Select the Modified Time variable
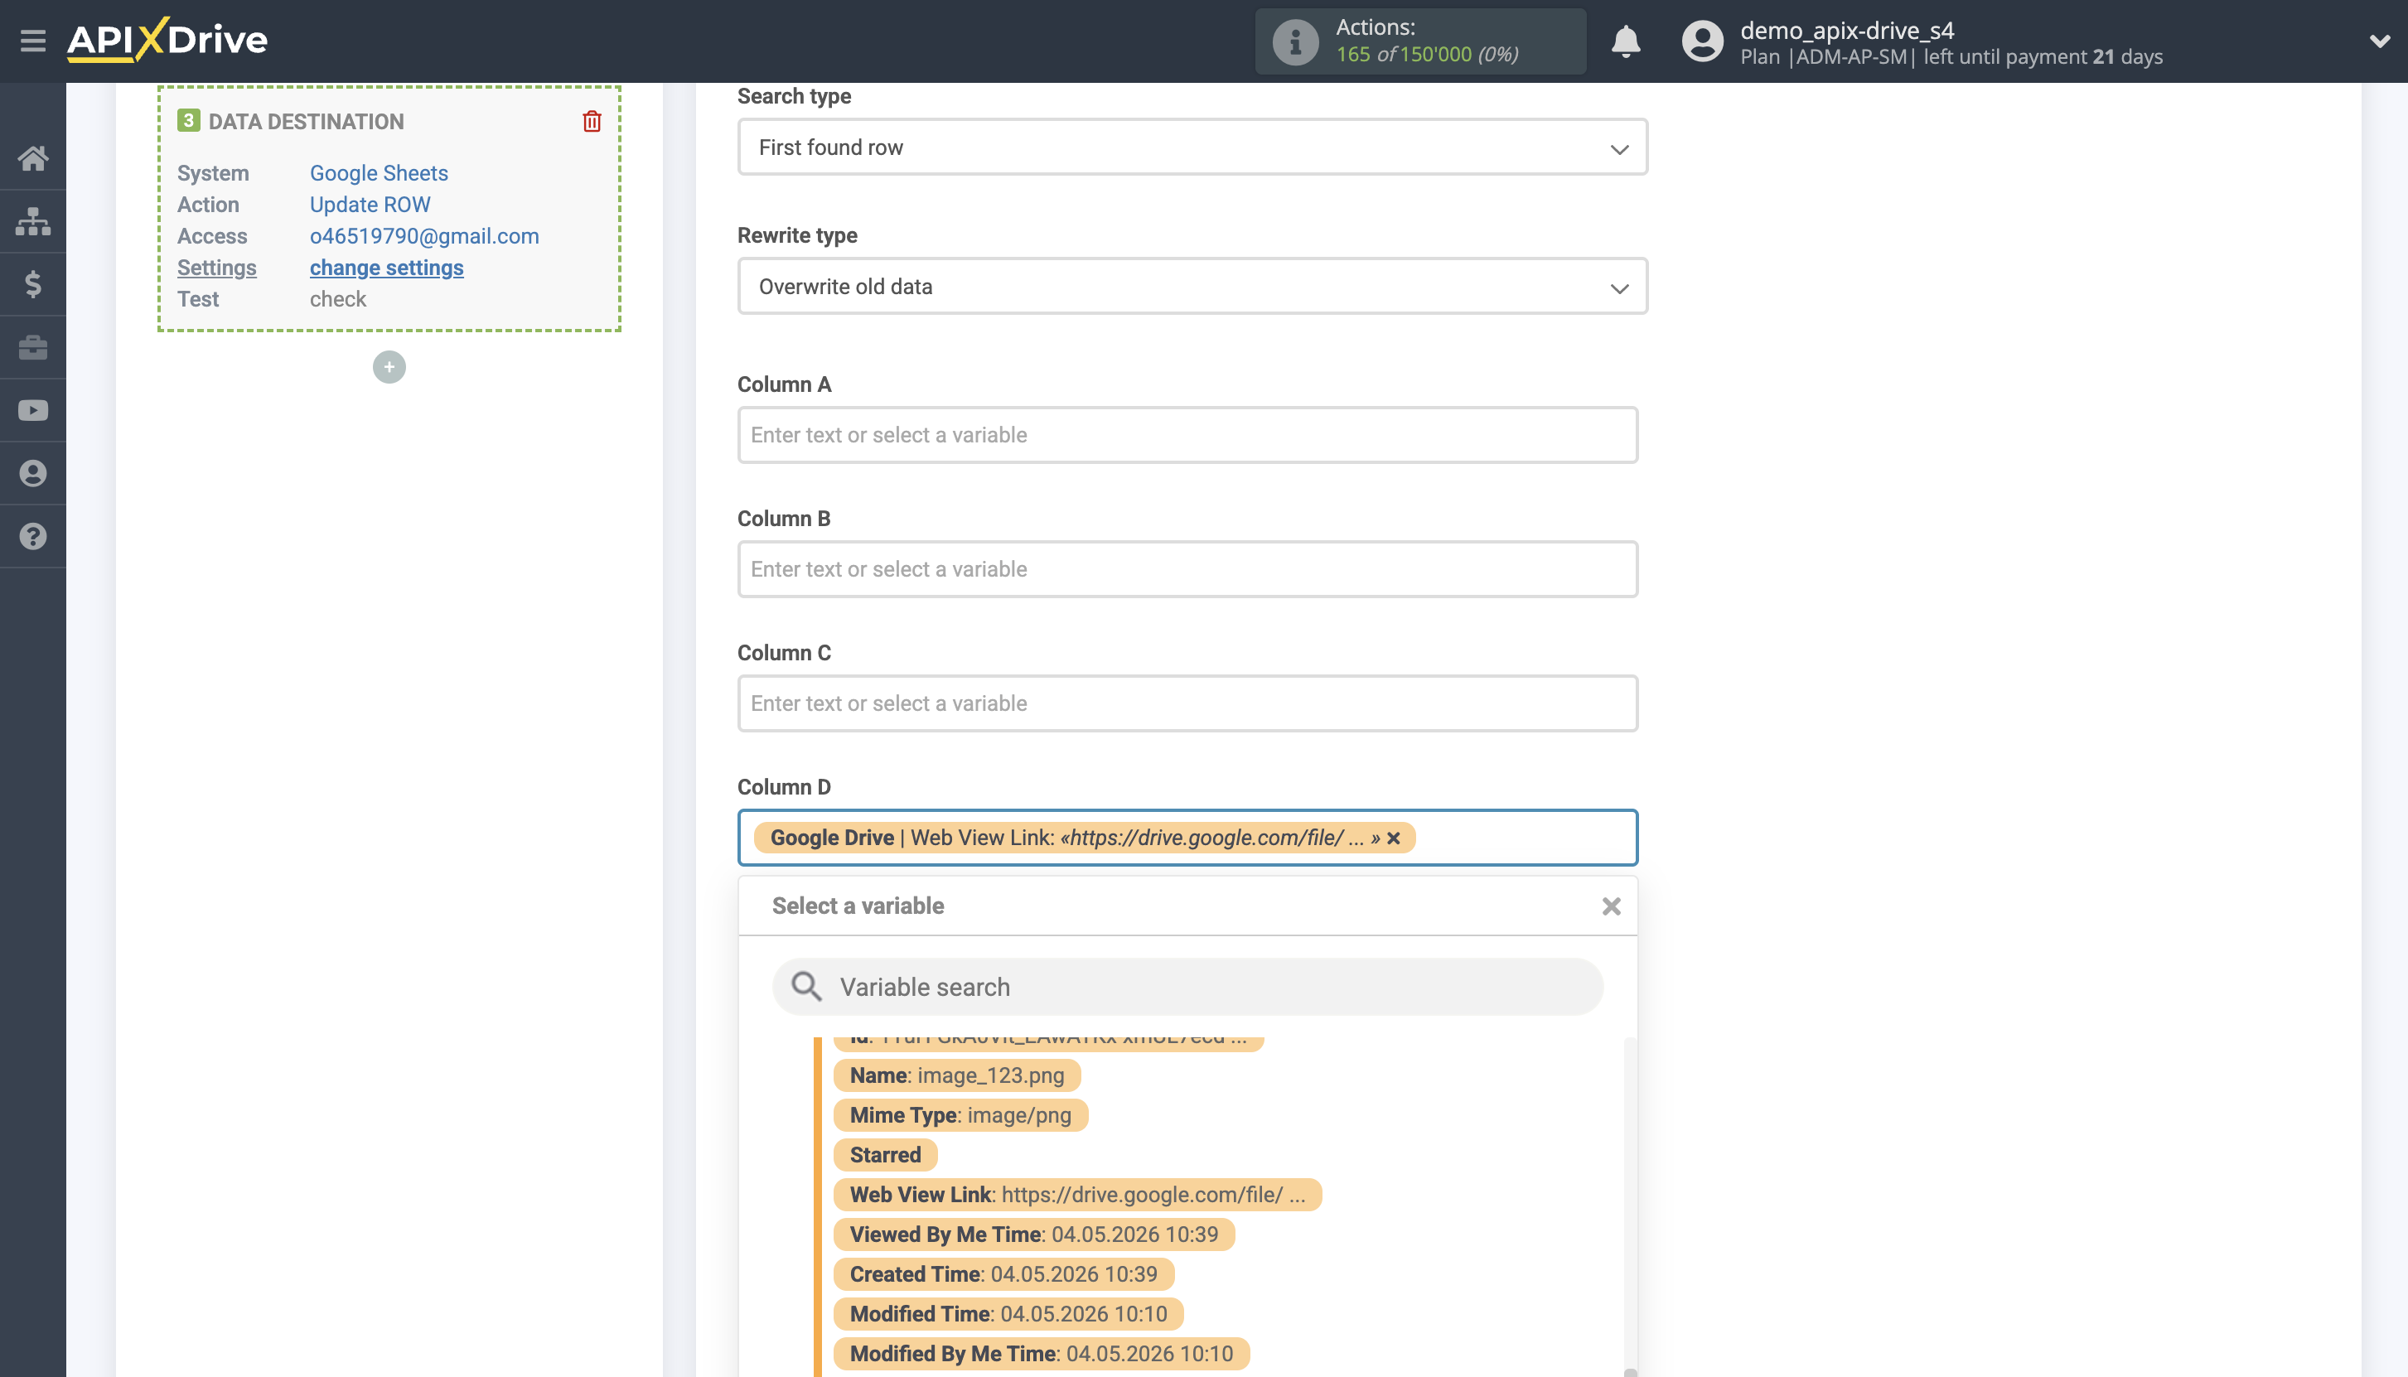This screenshot has width=2408, height=1377. [x=1008, y=1314]
